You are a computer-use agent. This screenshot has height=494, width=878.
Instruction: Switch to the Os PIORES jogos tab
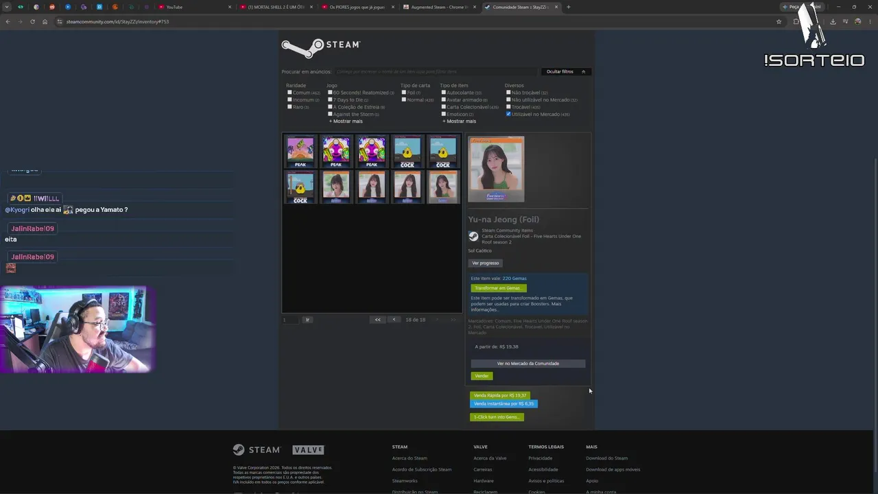click(x=357, y=7)
